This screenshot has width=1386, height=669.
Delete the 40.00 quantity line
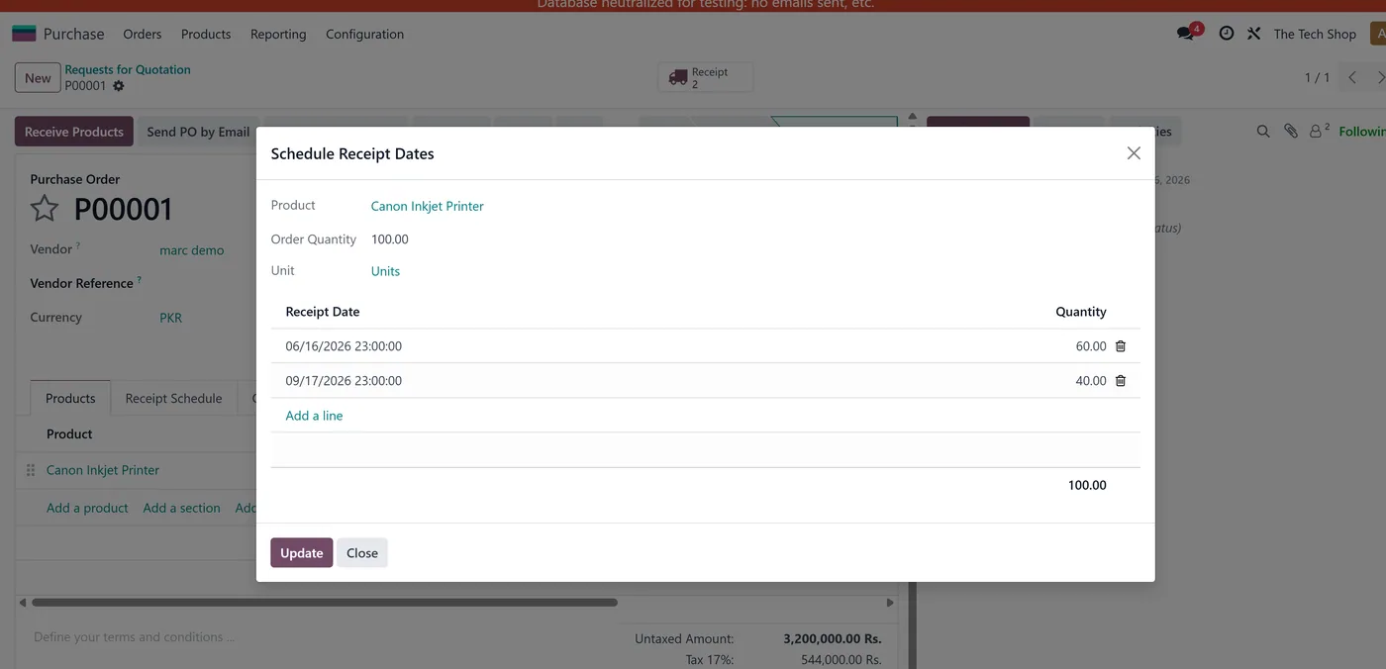1121,381
